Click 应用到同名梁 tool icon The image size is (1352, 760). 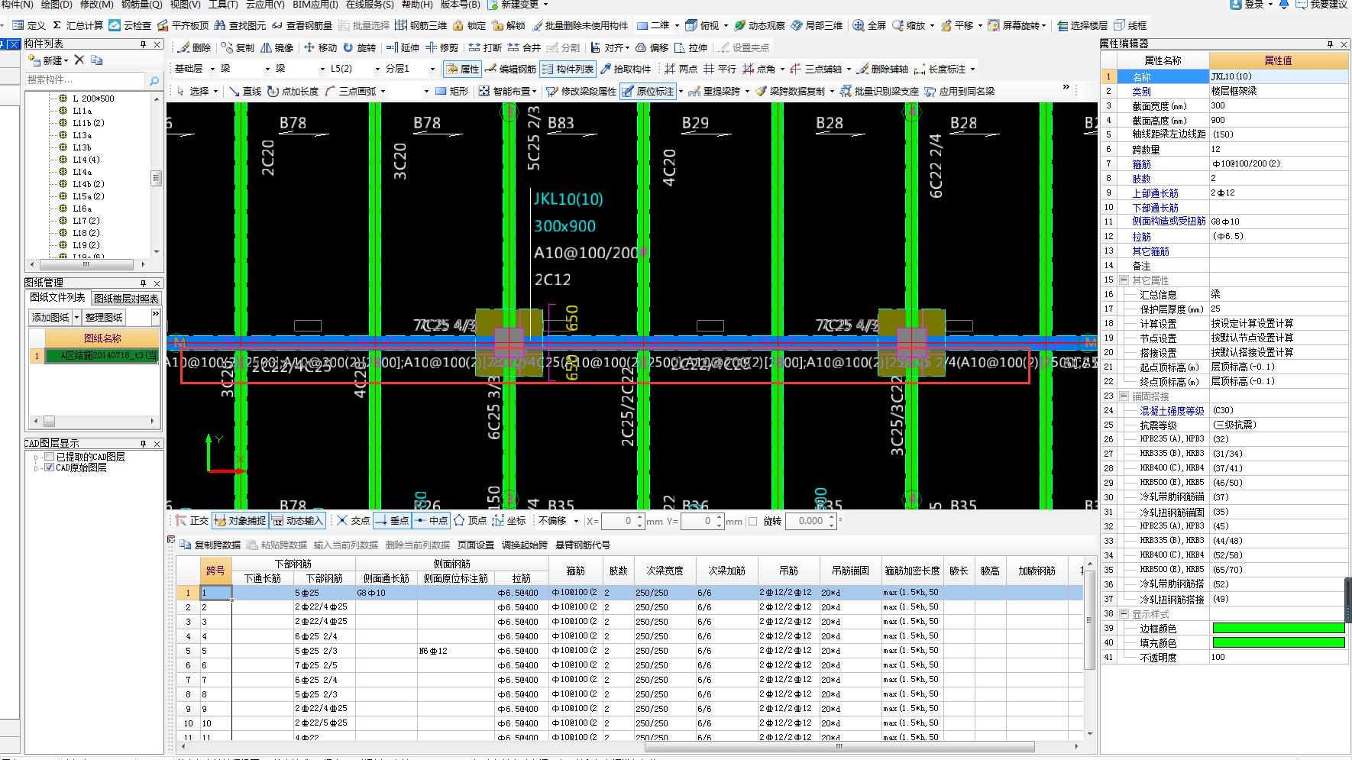coord(930,91)
